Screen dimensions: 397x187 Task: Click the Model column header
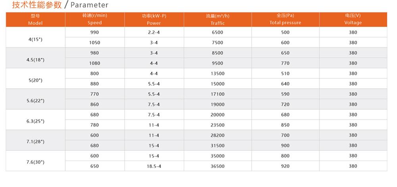point(35,19)
